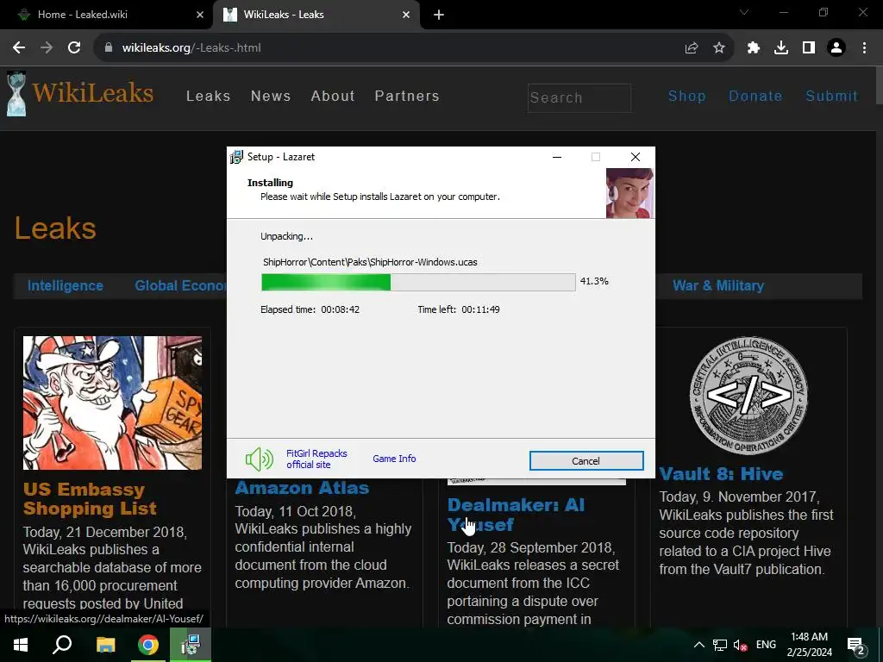
Task: Open the Shop link
Action: point(687,97)
